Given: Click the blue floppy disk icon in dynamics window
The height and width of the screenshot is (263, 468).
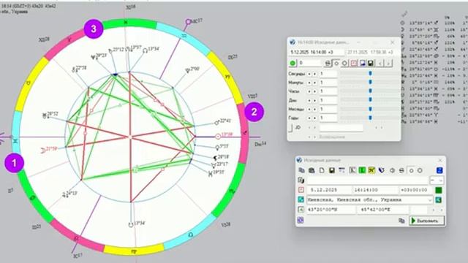Looking at the screenshot, I should tap(363, 64).
